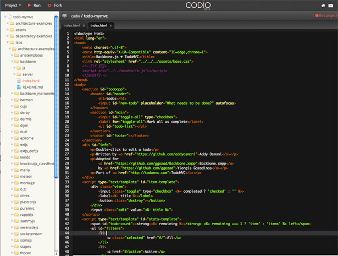338x256 pixels.
Task: Select the batman folder
Action: [x=26, y=100]
